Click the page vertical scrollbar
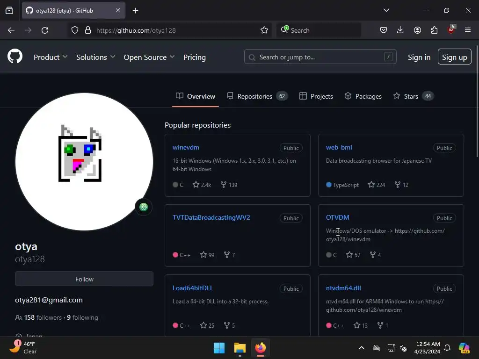The width and height of the screenshot is (479, 359). point(477,101)
